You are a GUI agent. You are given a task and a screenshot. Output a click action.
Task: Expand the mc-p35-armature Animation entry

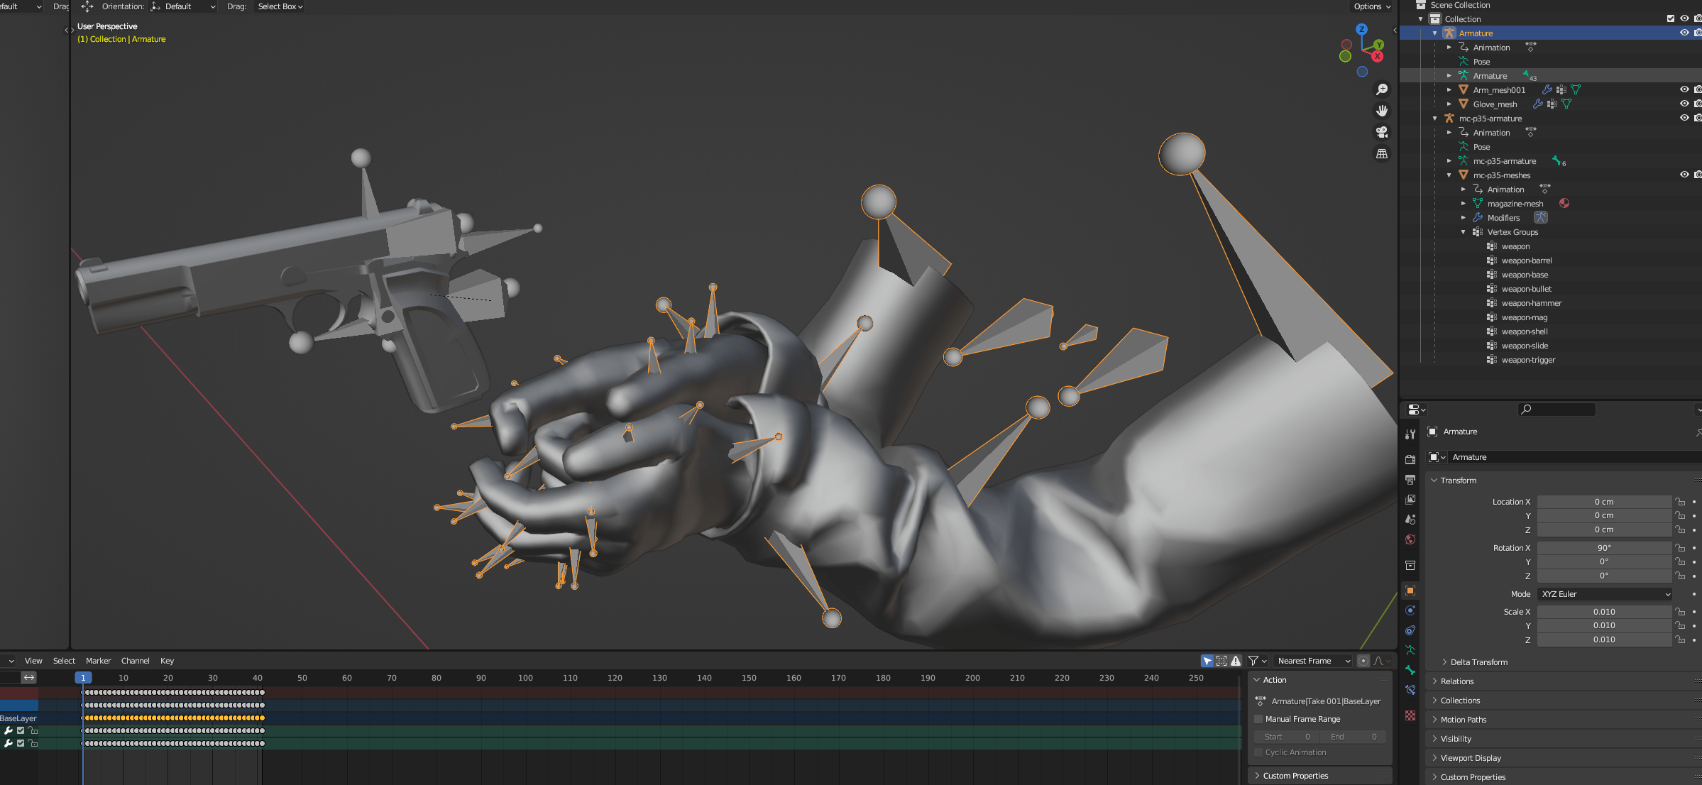(x=1449, y=132)
